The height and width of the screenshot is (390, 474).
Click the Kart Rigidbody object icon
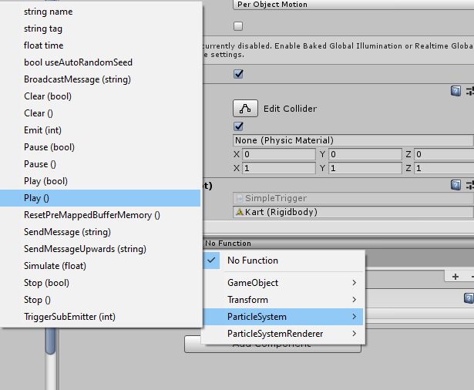click(240, 212)
